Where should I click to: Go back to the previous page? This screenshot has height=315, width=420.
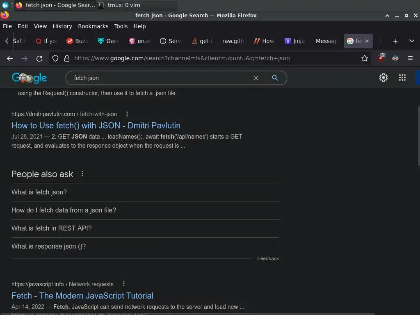pos(10,58)
